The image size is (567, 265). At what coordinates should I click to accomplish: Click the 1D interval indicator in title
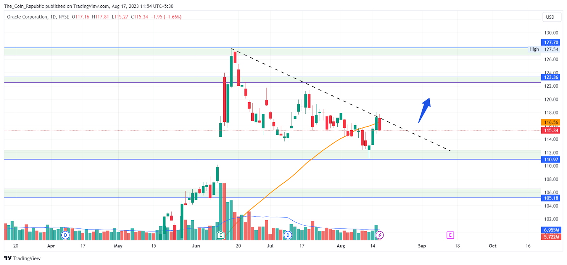(53, 17)
